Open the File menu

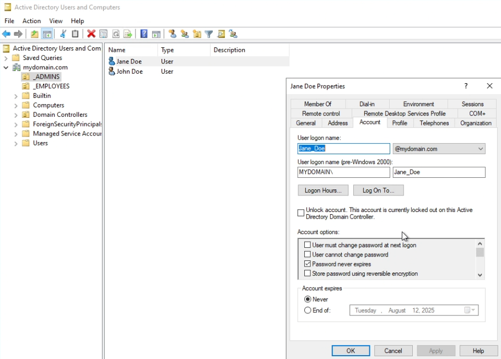click(x=9, y=21)
